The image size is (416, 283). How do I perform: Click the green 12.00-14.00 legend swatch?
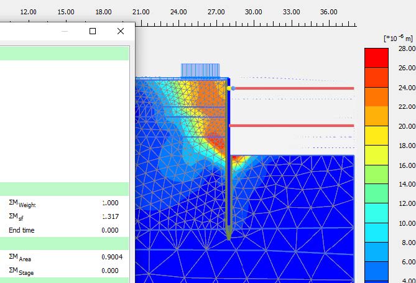tap(376, 193)
